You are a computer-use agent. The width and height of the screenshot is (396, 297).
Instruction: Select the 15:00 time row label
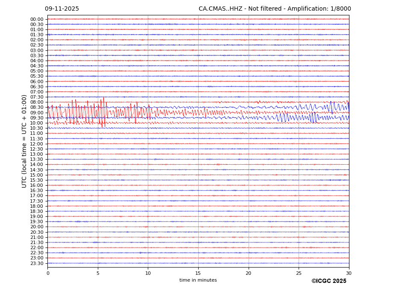pos(37,175)
